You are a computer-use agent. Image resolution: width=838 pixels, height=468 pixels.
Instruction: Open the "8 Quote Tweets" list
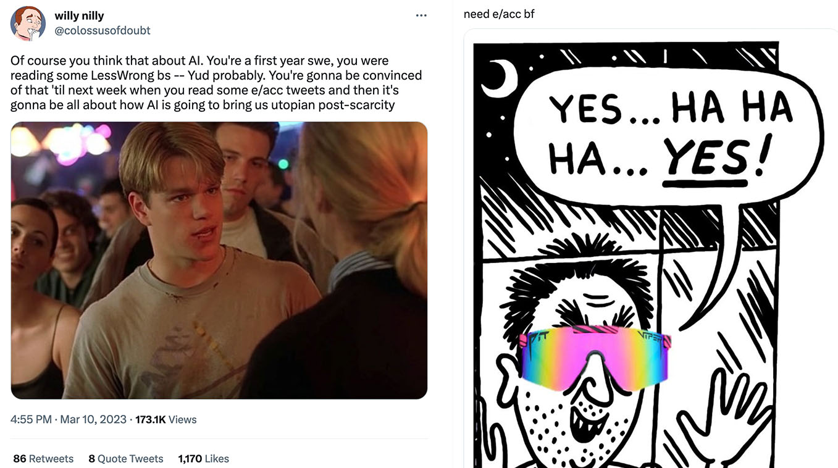(x=126, y=459)
